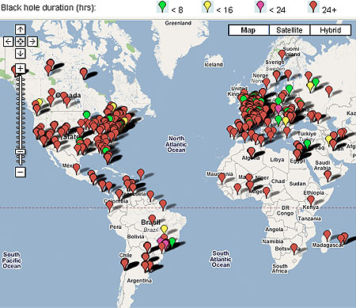This screenshot has height=308, width=356.
Task: Click the zoom slider handle
Action: point(21,151)
